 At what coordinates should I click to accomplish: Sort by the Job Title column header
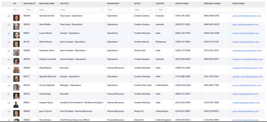pyautogui.click(x=64, y=4)
